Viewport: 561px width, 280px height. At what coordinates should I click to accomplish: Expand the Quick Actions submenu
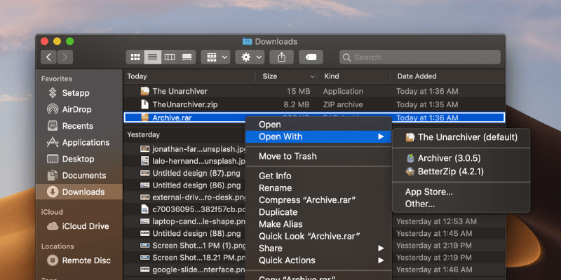point(318,260)
